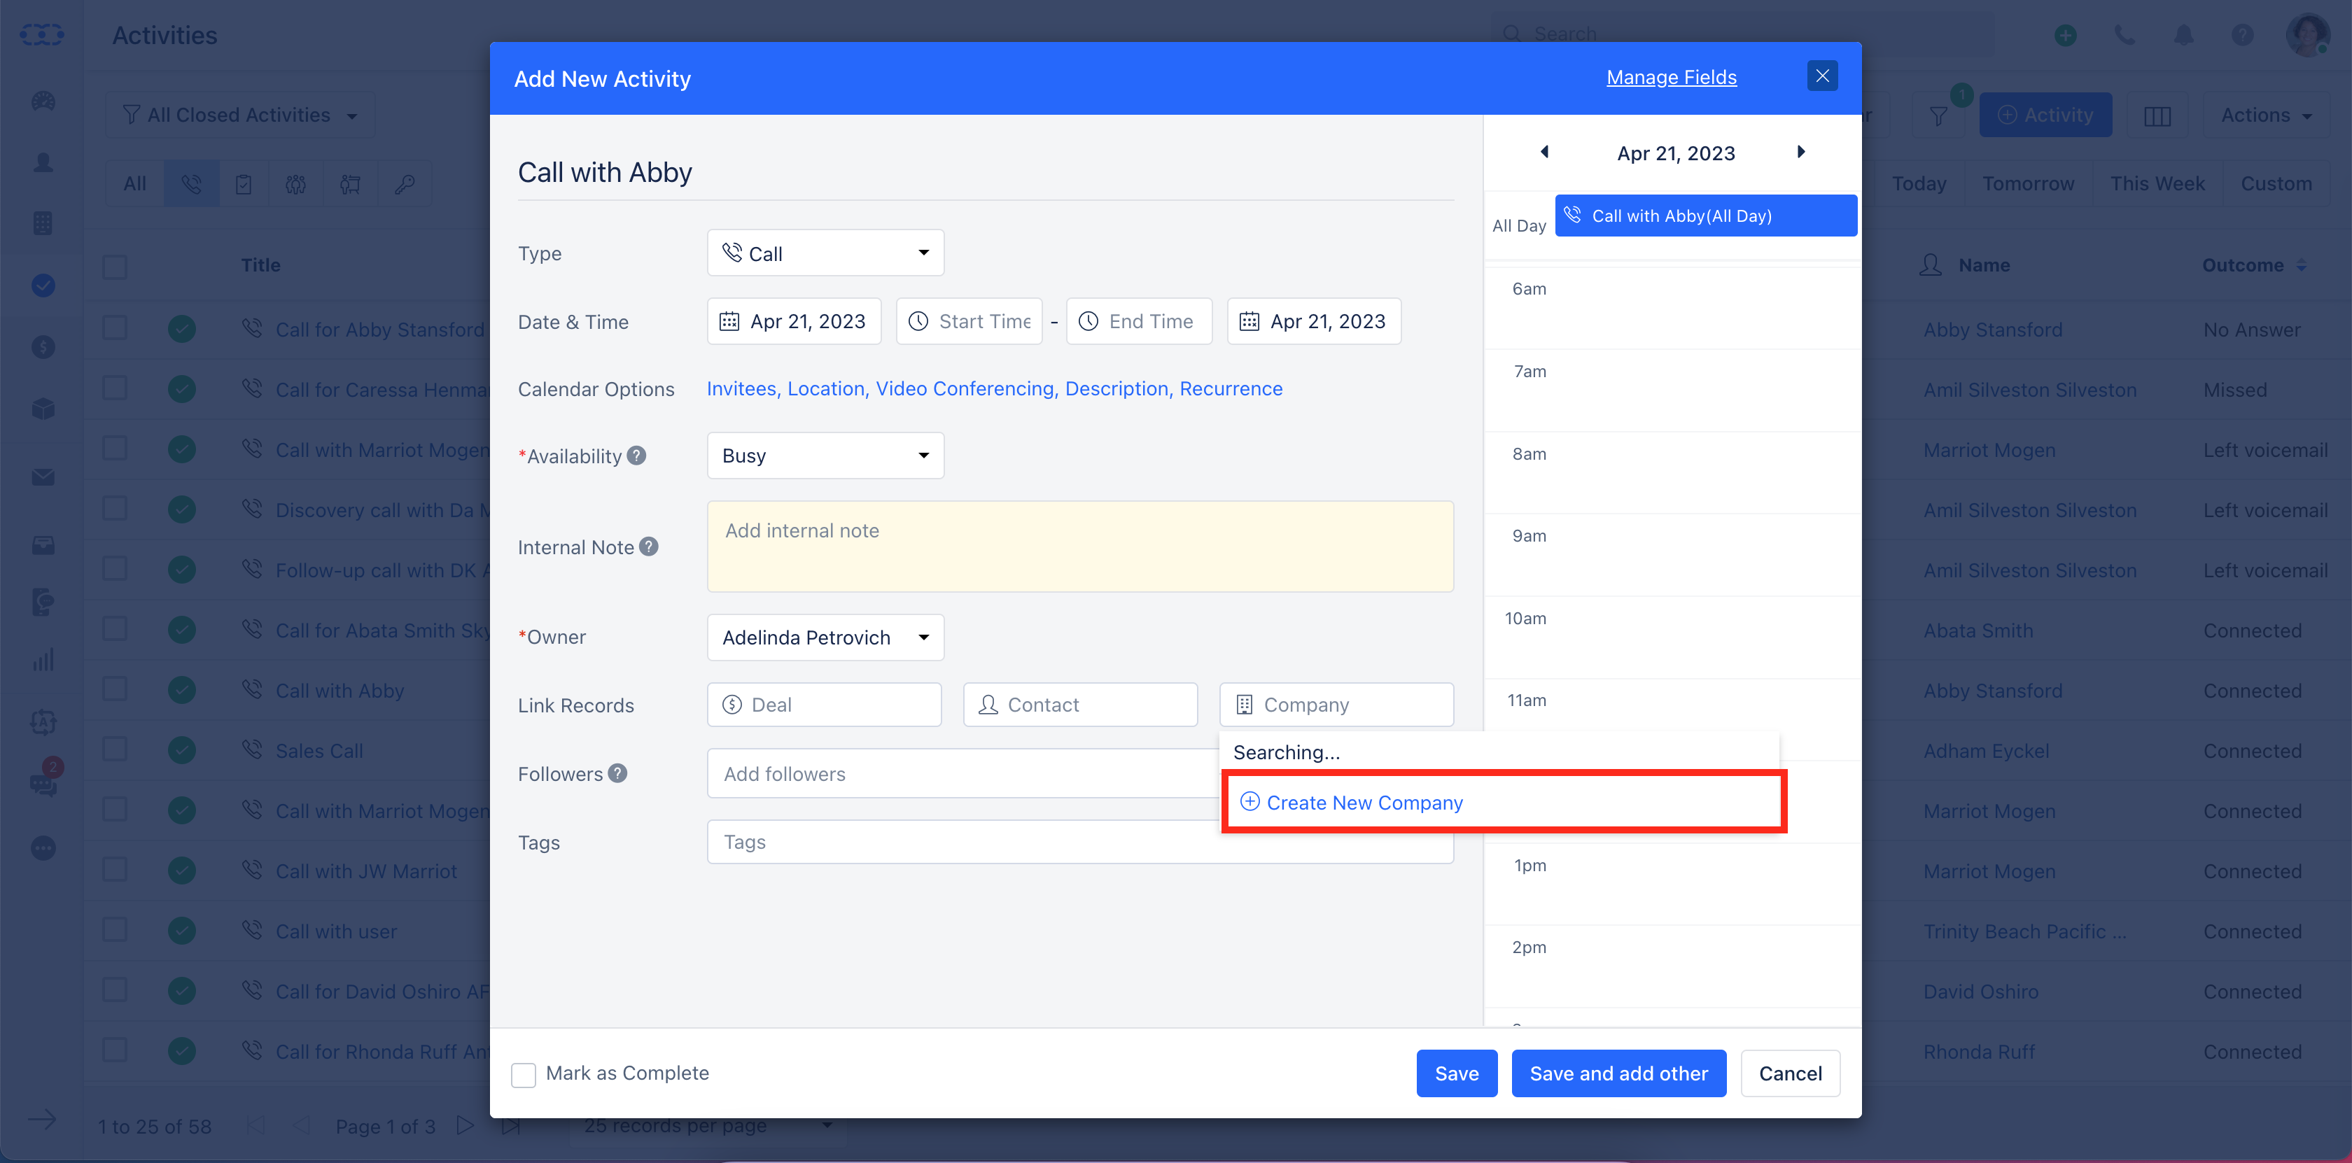Open the phone dialer icon in top bar
Image resolution: width=2352 pixels, height=1163 pixels.
pyautogui.click(x=2124, y=35)
